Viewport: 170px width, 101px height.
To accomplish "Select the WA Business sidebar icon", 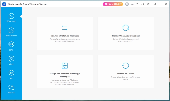I will pos(11,32).
